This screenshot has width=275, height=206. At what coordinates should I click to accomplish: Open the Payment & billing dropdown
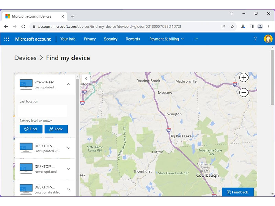point(167,39)
